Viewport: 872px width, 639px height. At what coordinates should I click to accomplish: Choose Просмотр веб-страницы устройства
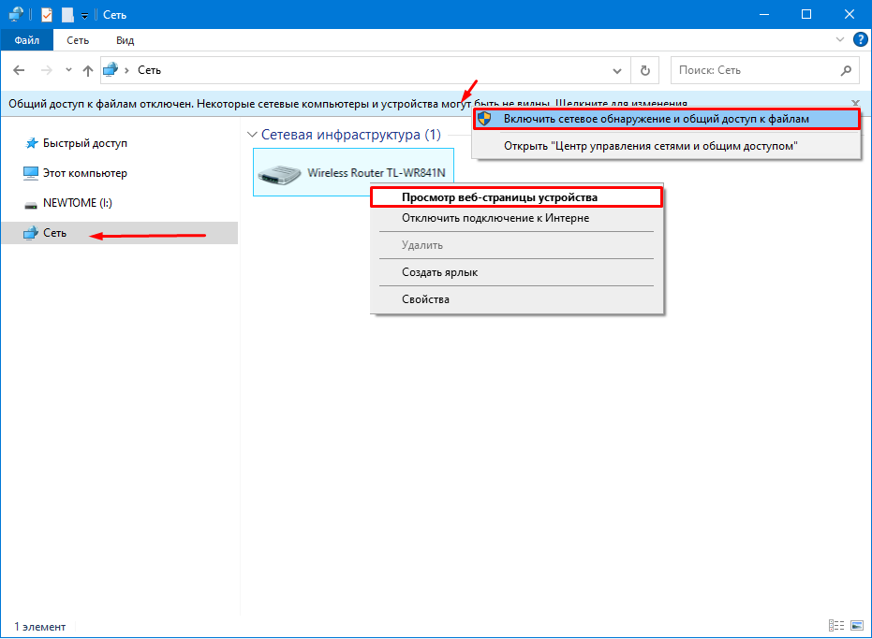(517, 197)
